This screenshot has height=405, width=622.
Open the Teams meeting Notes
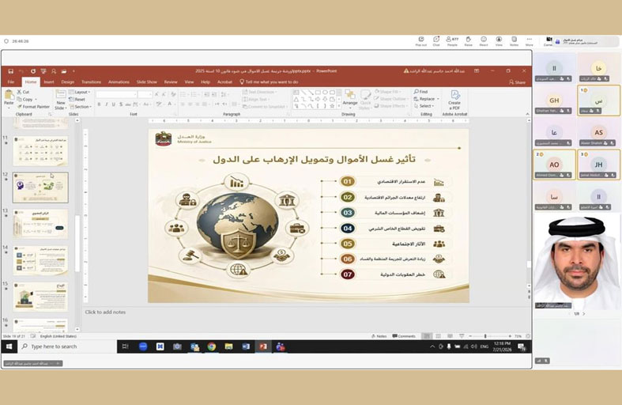click(x=514, y=41)
